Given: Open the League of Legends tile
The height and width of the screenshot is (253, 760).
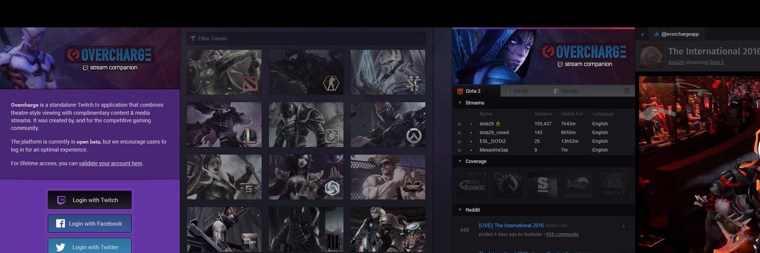Looking at the screenshot, I should point(224,124).
